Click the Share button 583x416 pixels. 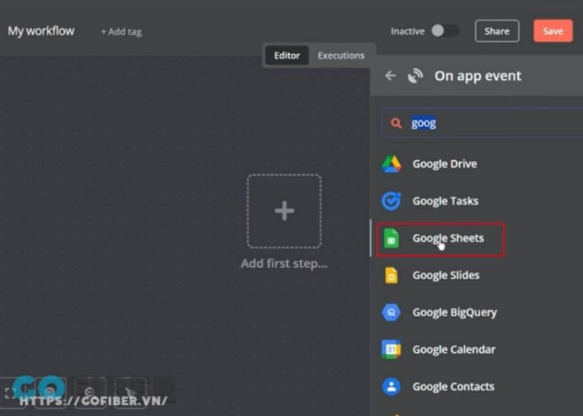pos(497,31)
